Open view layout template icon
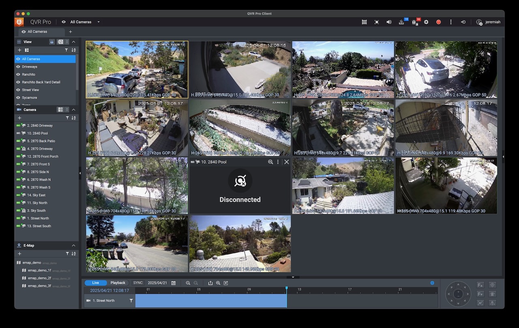 pos(27,50)
